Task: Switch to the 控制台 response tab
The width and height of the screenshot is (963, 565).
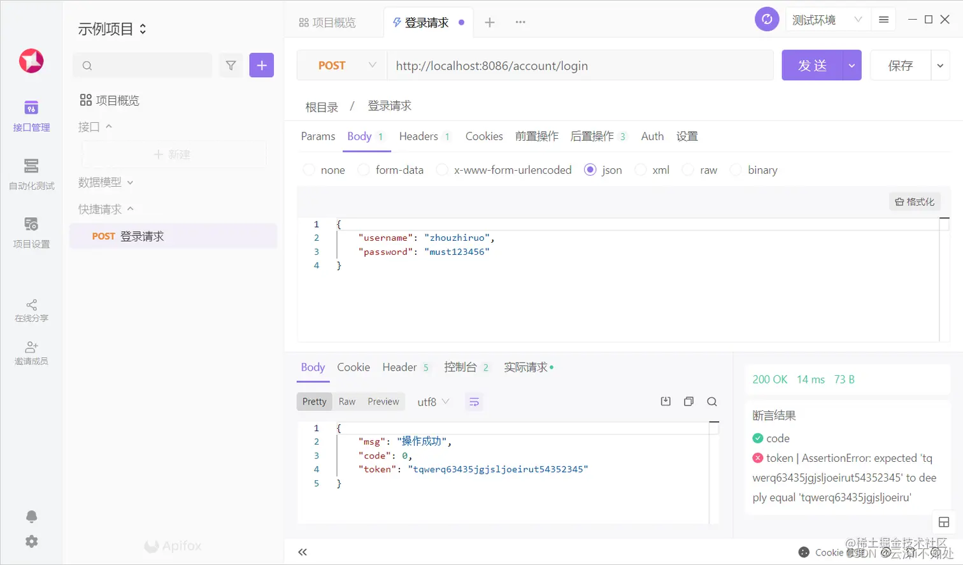Action: tap(466, 368)
